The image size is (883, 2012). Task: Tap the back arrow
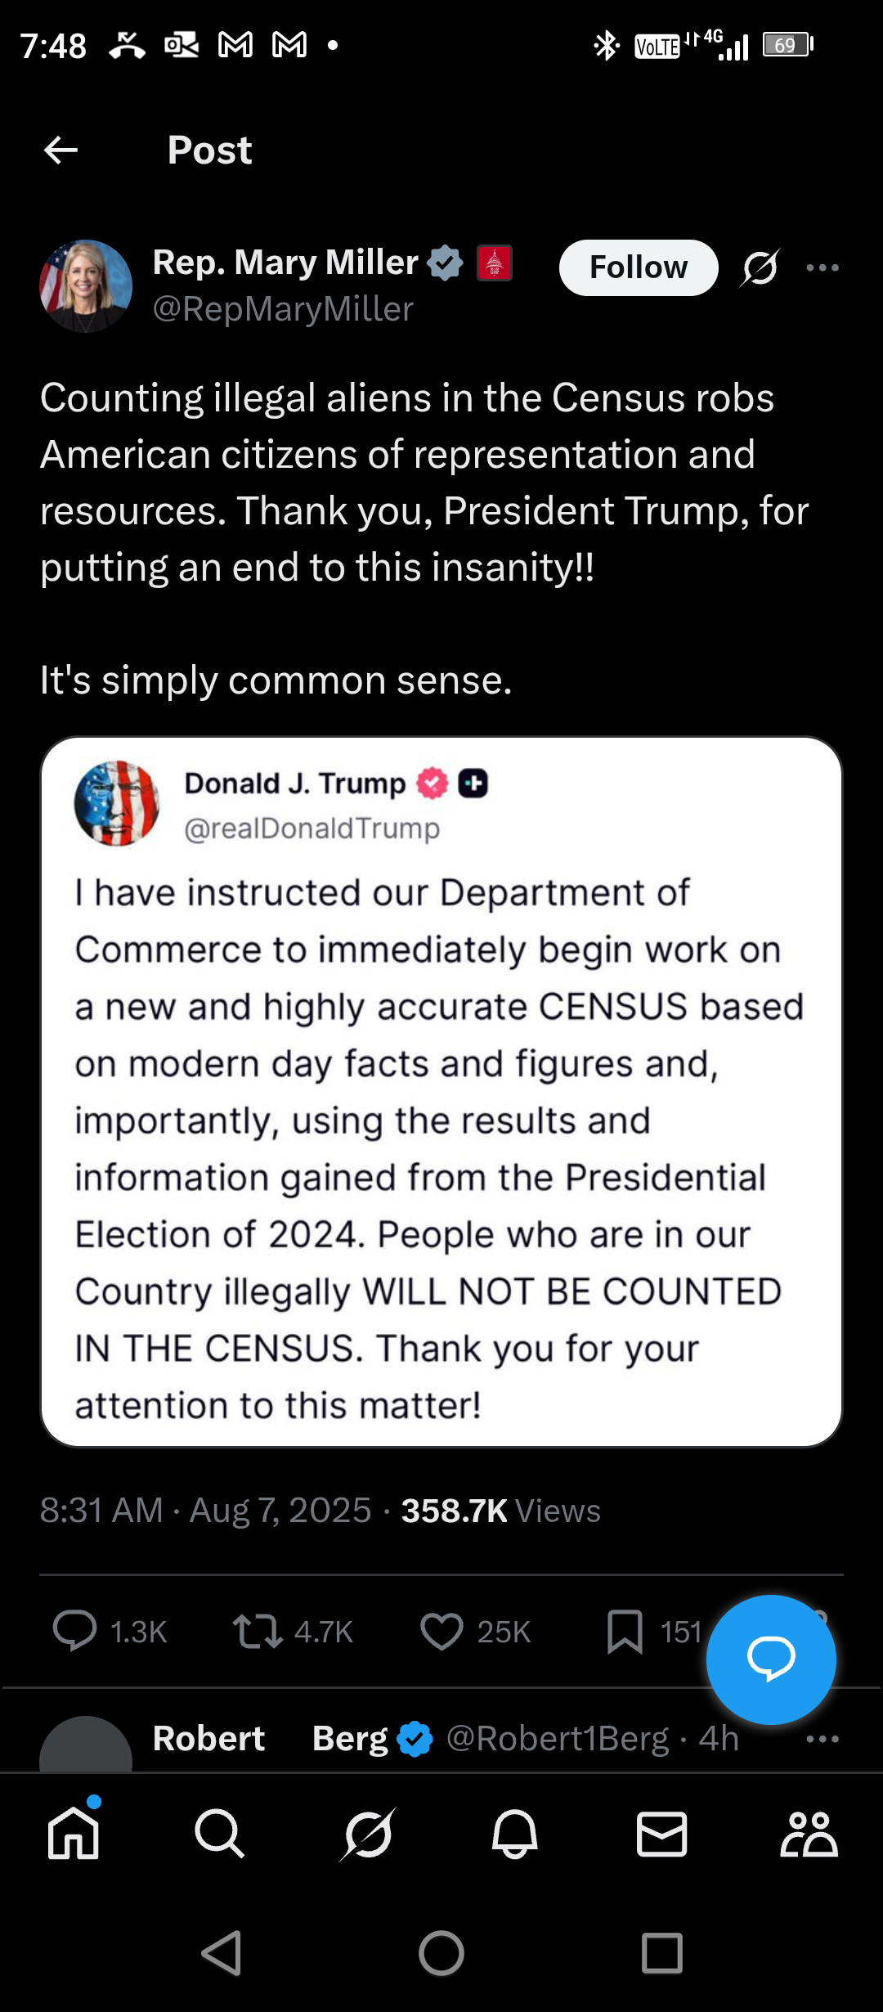pos(61,150)
